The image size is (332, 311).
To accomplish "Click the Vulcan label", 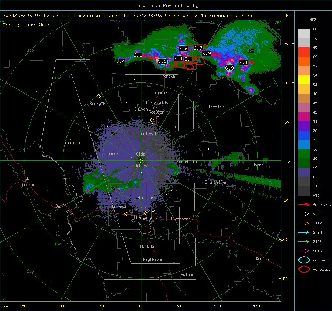I will 187,275.
